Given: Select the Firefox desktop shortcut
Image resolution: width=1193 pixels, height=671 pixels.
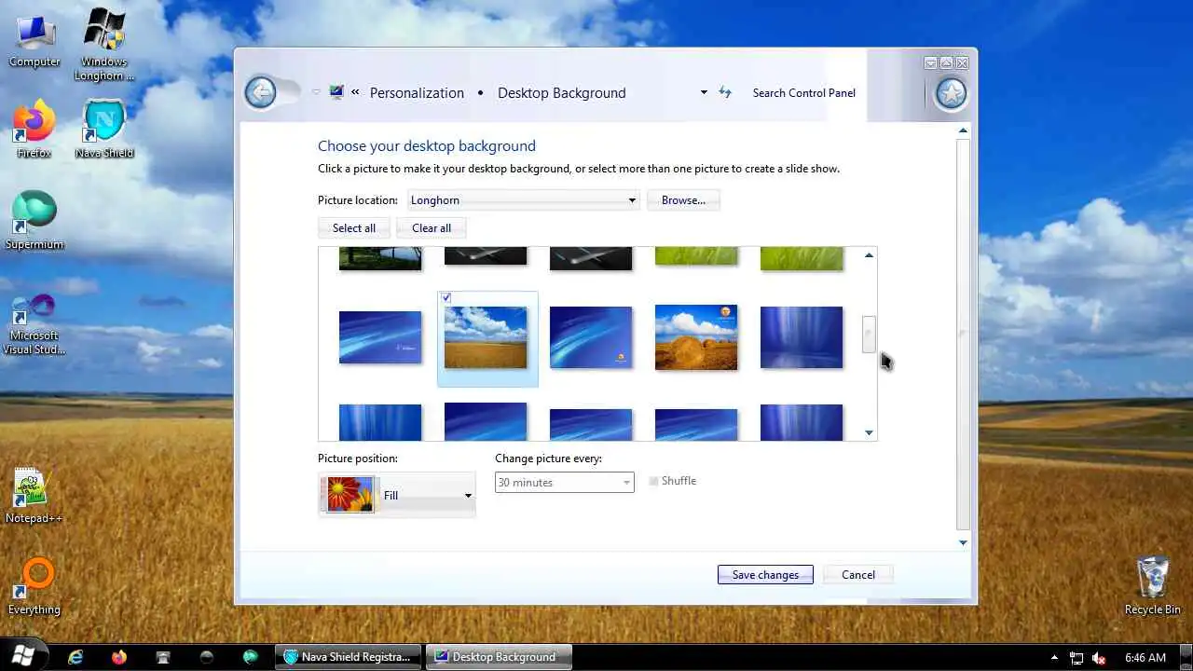Looking at the screenshot, I should tap(34, 129).
